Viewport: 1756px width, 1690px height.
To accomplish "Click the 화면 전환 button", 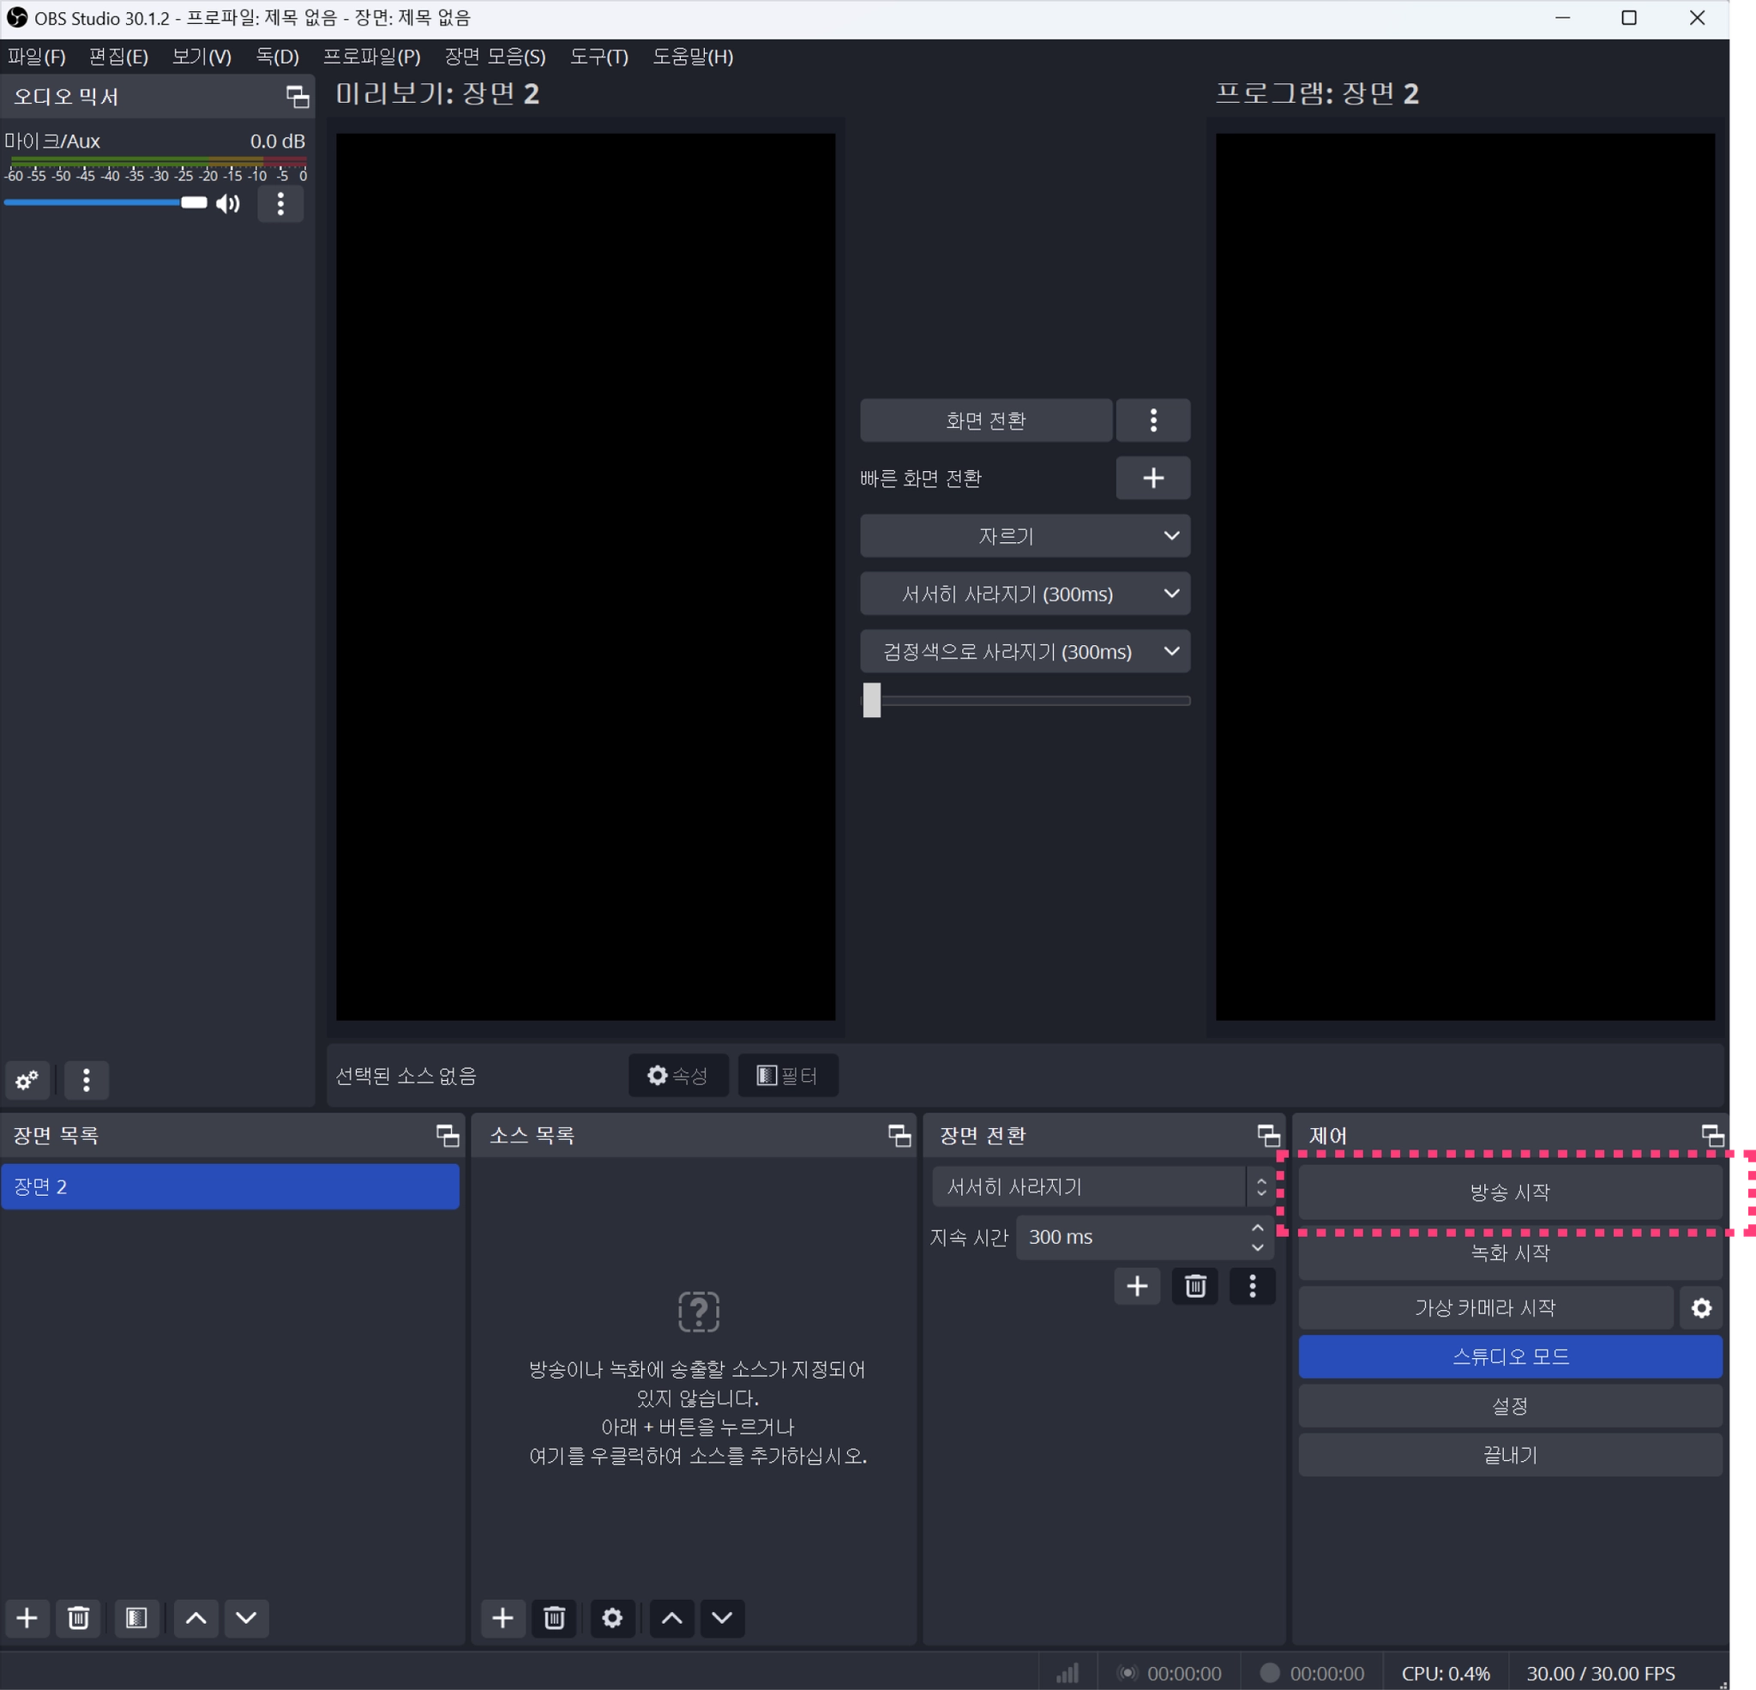I will (985, 419).
